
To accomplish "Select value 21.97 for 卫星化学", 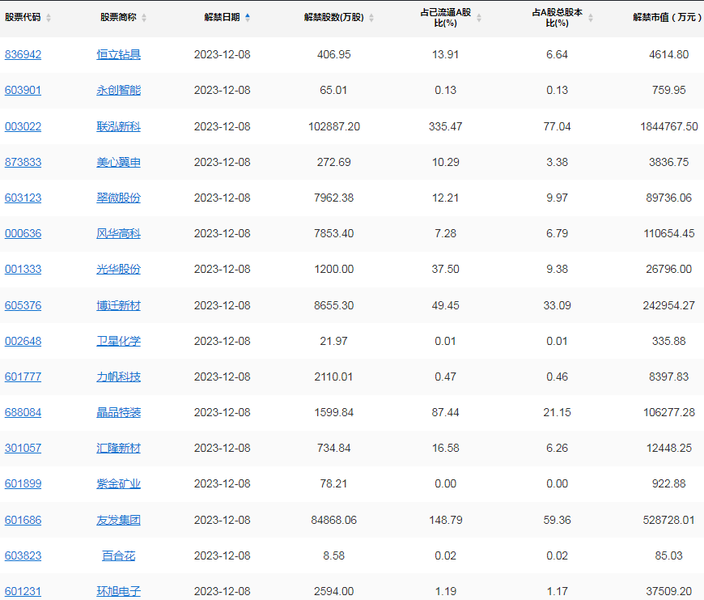I will pyautogui.click(x=333, y=342).
